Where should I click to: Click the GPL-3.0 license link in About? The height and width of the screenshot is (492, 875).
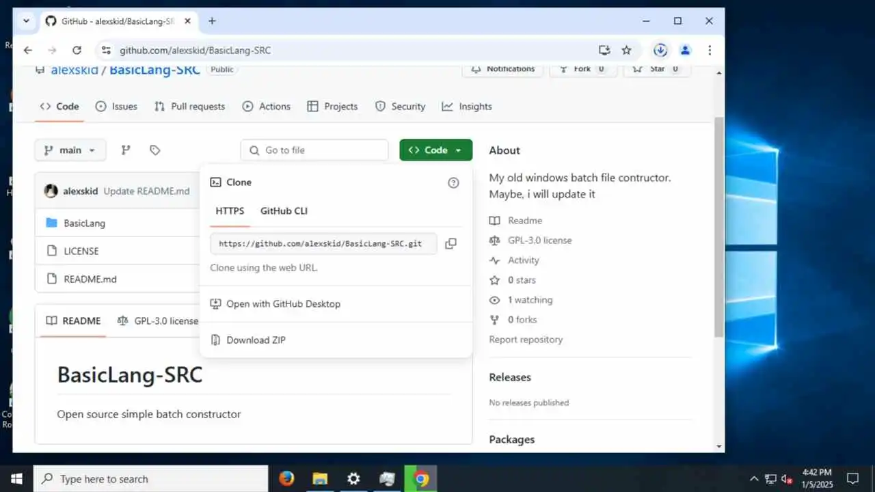coord(540,241)
